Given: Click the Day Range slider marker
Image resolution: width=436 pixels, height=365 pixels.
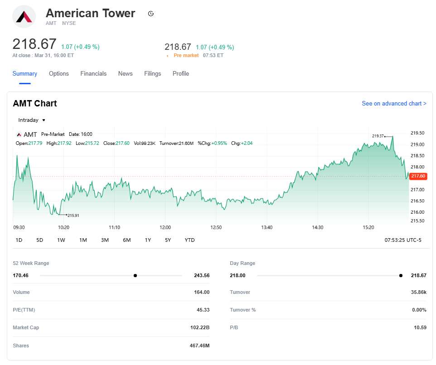Looking at the screenshot, I should 401,275.
